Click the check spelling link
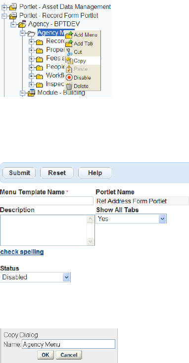This screenshot has height=363, width=189. click(x=22, y=252)
